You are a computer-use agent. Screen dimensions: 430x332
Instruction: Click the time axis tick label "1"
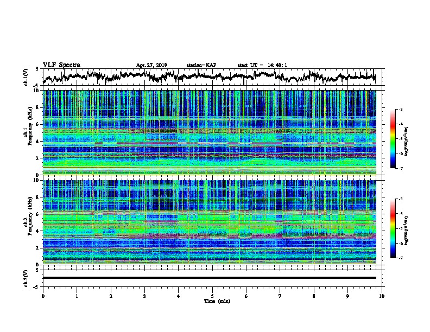(x=77, y=296)
